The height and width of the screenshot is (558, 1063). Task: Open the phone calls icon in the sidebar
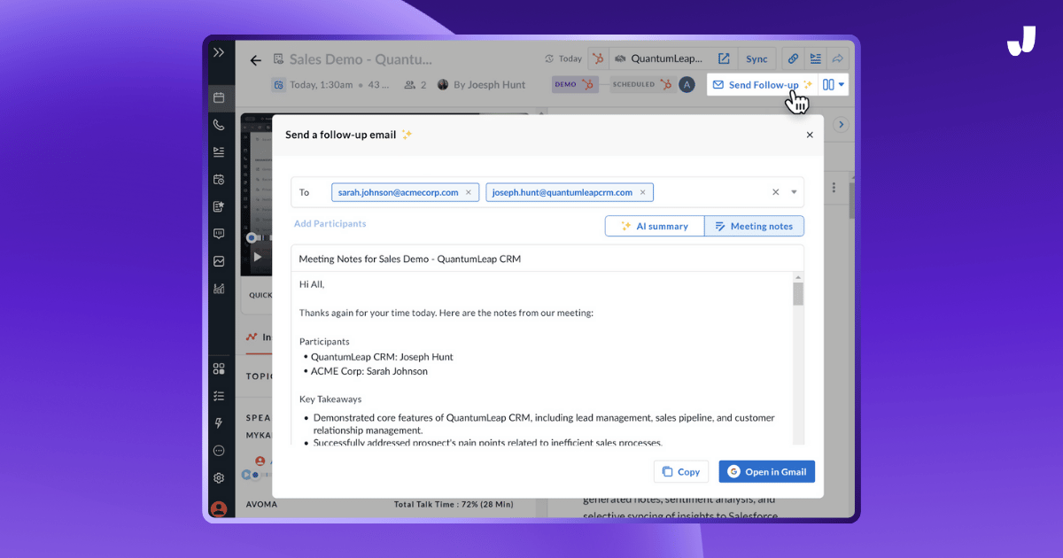[219, 125]
